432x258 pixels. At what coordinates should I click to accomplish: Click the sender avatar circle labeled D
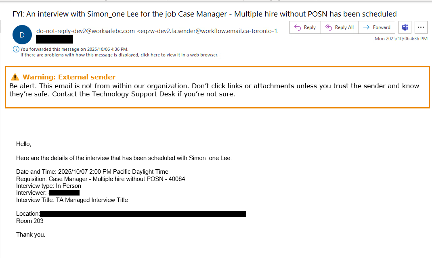(22, 35)
